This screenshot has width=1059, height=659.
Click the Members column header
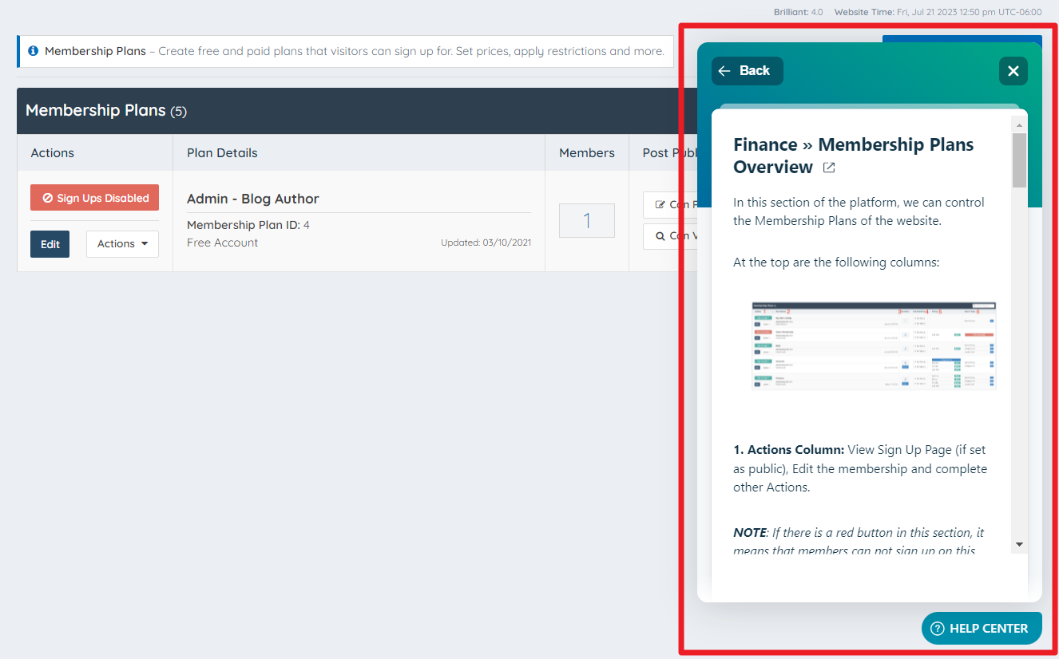587,153
